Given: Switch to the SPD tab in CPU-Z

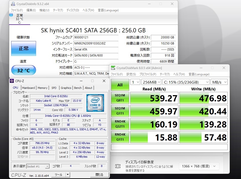Looking at the screenshot, I should (54, 88).
